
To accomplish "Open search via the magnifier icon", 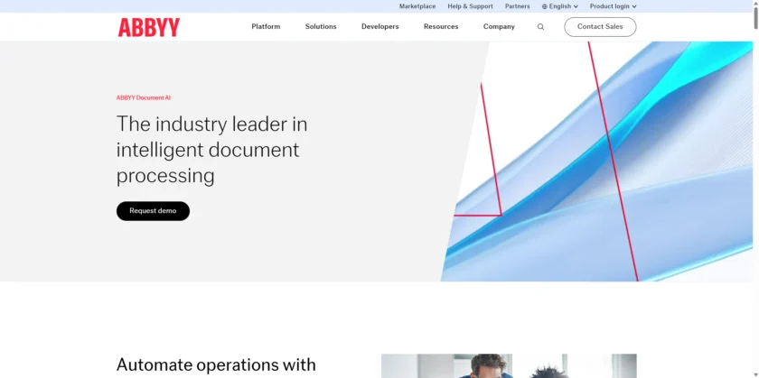I will tap(540, 27).
